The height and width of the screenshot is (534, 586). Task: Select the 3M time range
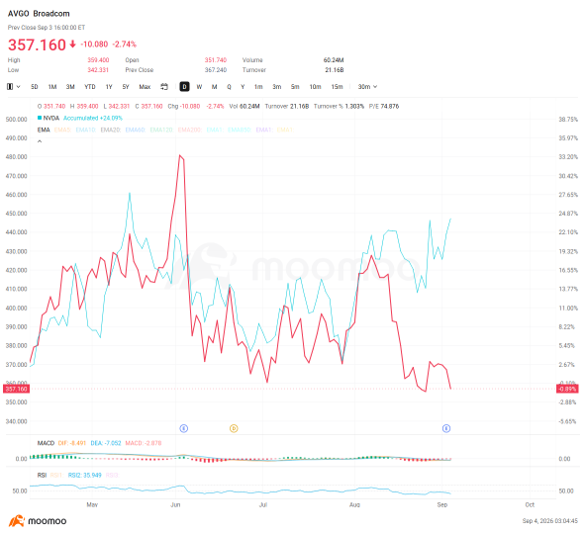coord(70,87)
